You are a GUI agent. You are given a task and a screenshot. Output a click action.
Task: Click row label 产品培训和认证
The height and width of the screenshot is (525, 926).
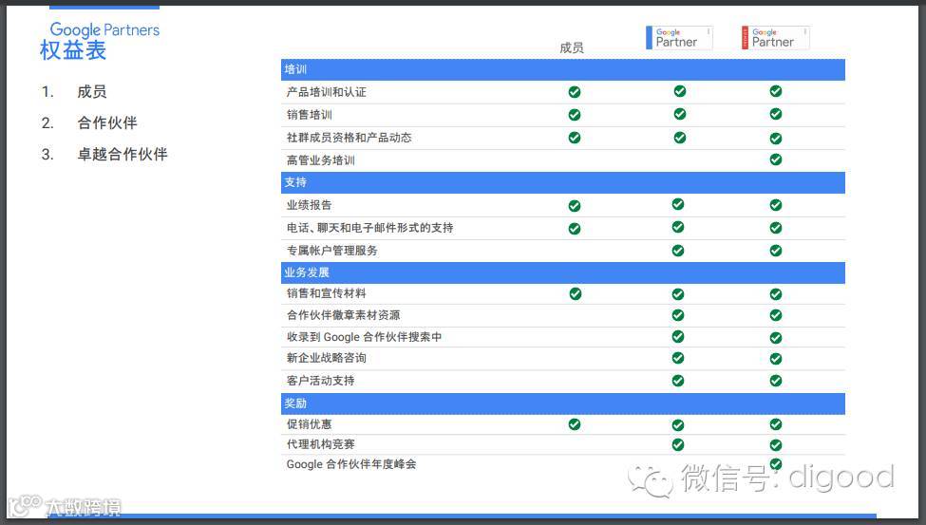[327, 92]
